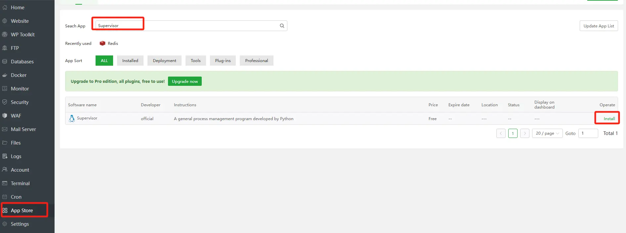This screenshot has width=626, height=233.
Task: Filter by Plug-ins category
Action: [223, 61]
